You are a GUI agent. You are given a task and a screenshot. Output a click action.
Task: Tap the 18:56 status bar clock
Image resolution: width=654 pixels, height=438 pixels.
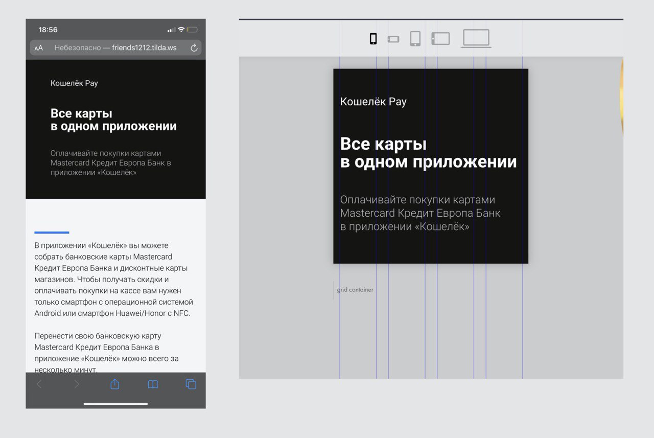(48, 30)
